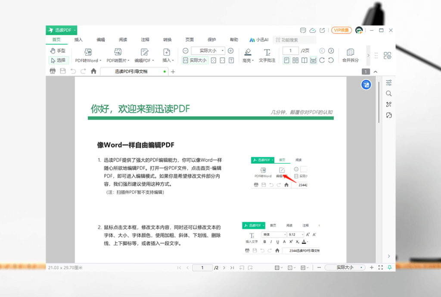This screenshot has height=297, width=441.
Task: Open the 合并拆分 merge split tool
Action: click(x=350, y=55)
